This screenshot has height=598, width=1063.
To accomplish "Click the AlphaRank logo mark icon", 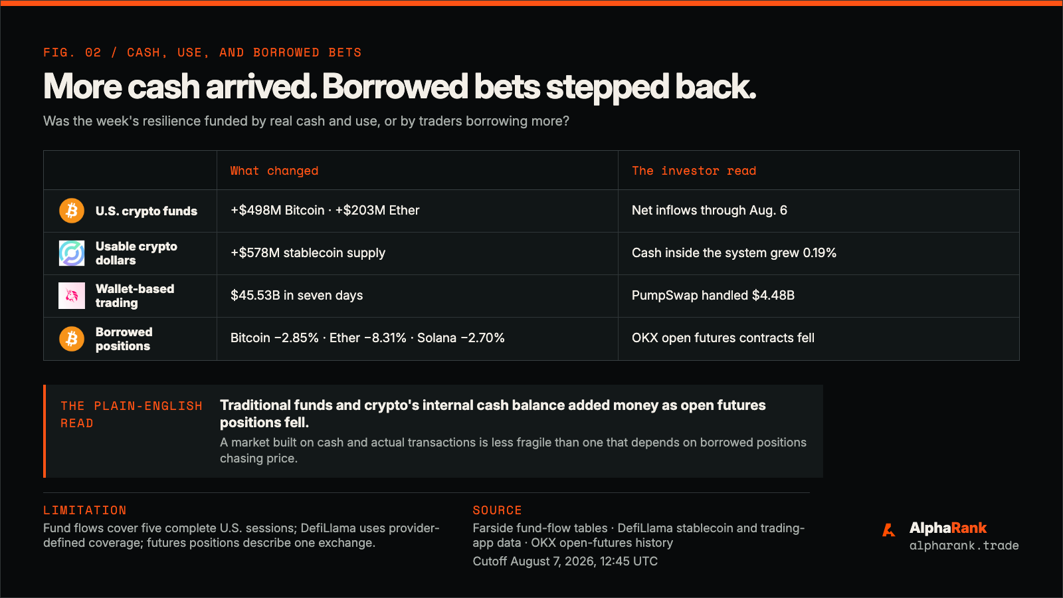I will pos(889,530).
